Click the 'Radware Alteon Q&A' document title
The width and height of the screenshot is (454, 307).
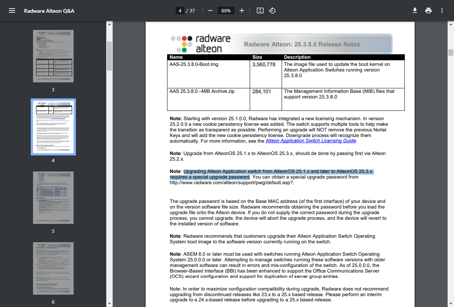[x=49, y=11]
